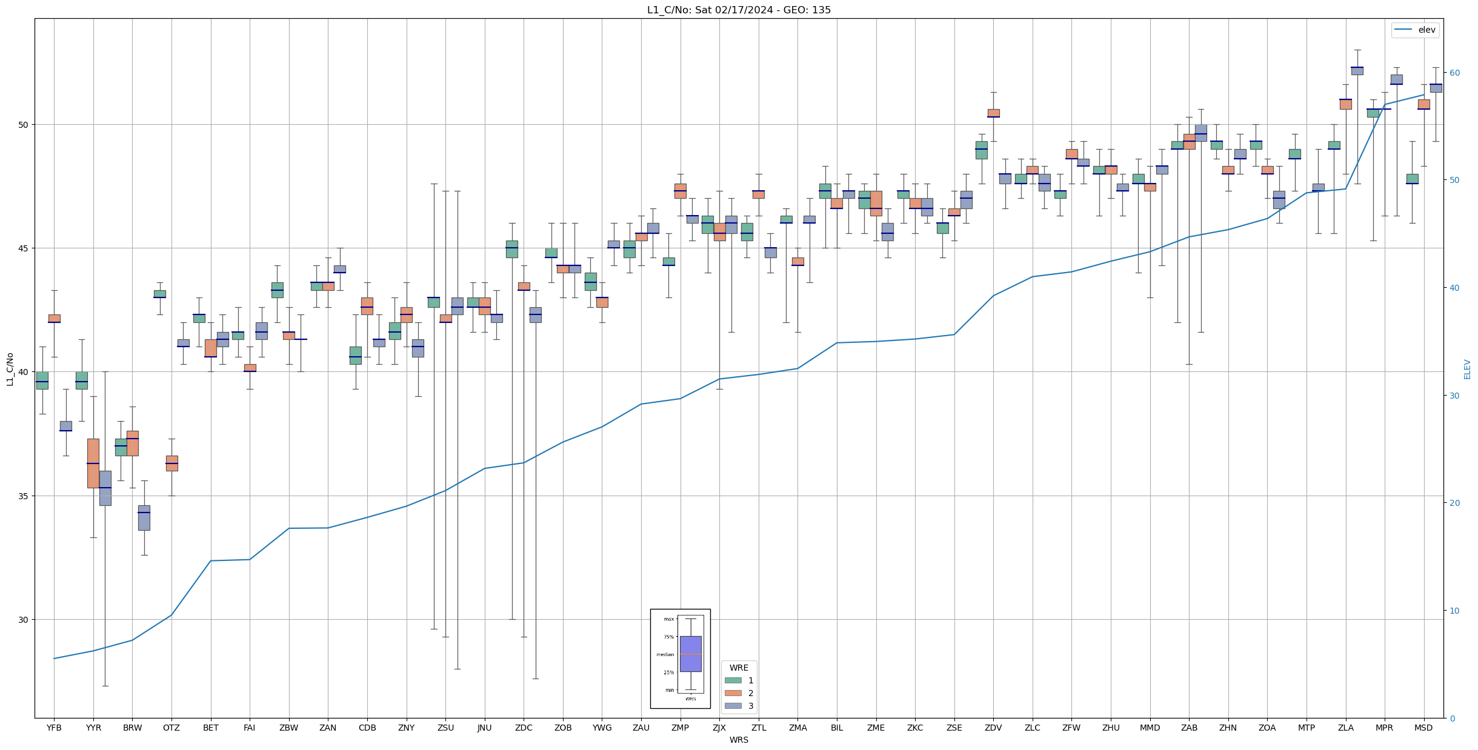The image size is (1478, 750).
Task: Click the WRE legend title
Action: coord(739,668)
